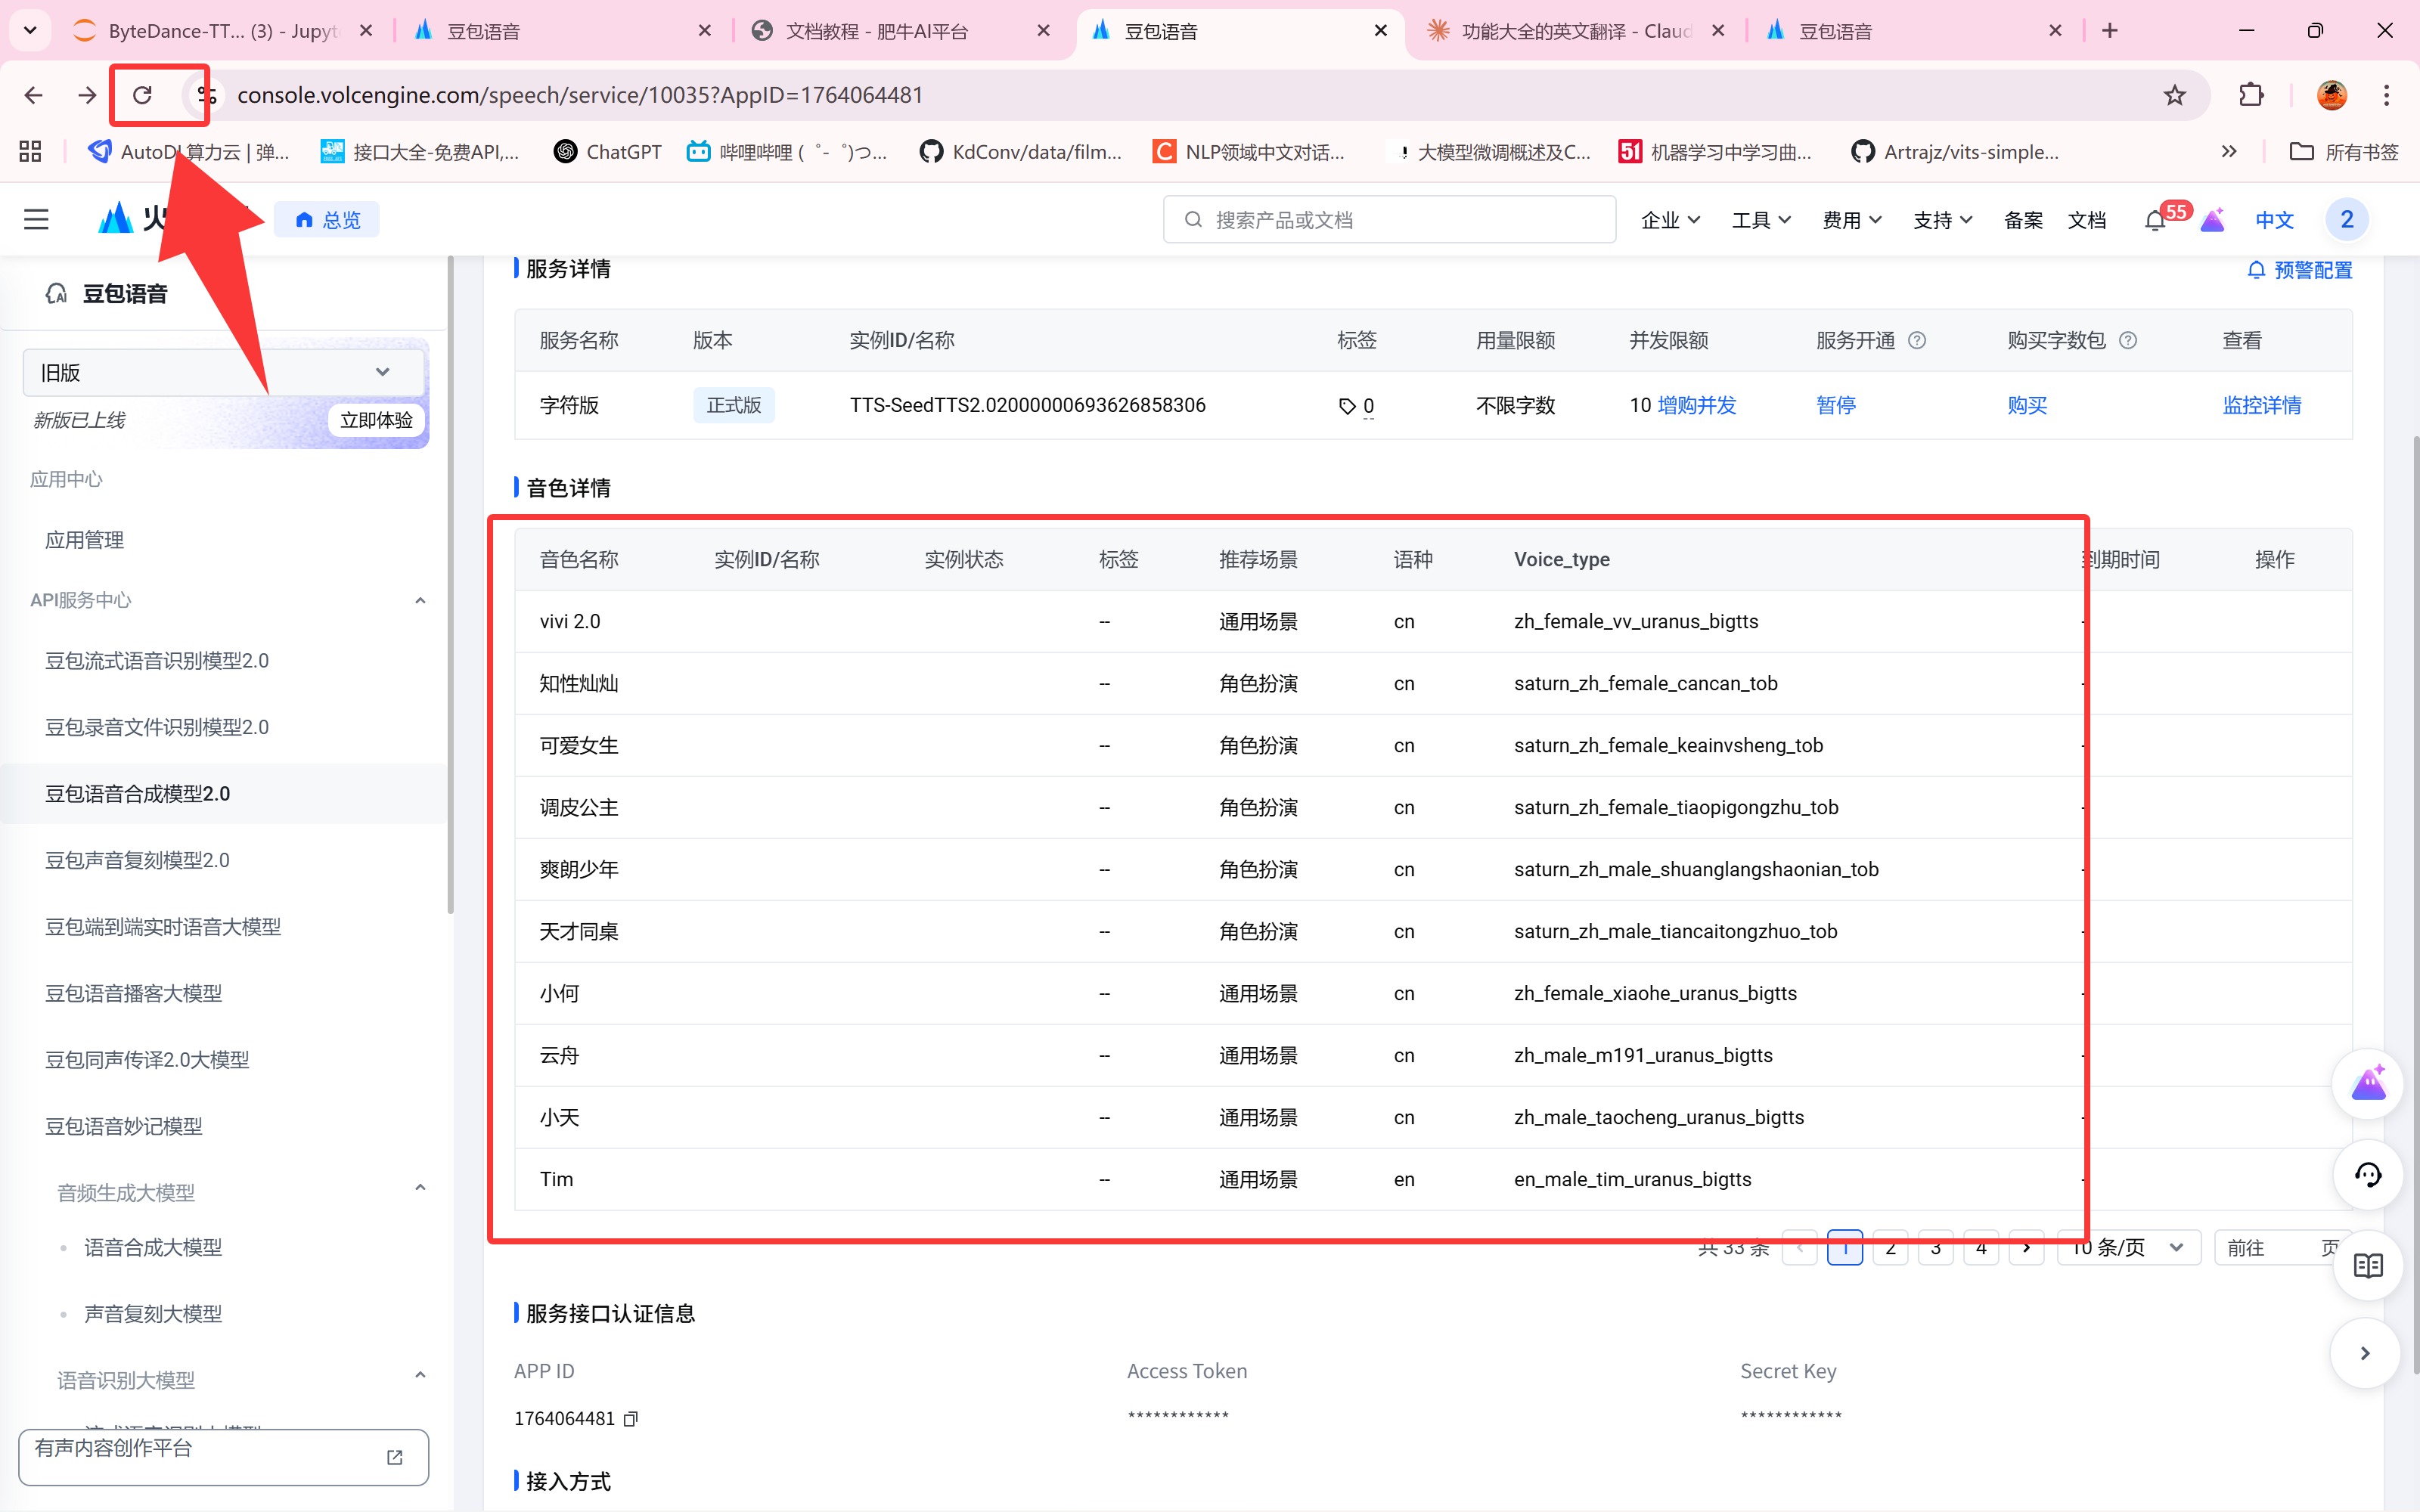Screen dimensions: 2420x1512
Task: Open the hamburger side menu icon
Action: (x=36, y=219)
